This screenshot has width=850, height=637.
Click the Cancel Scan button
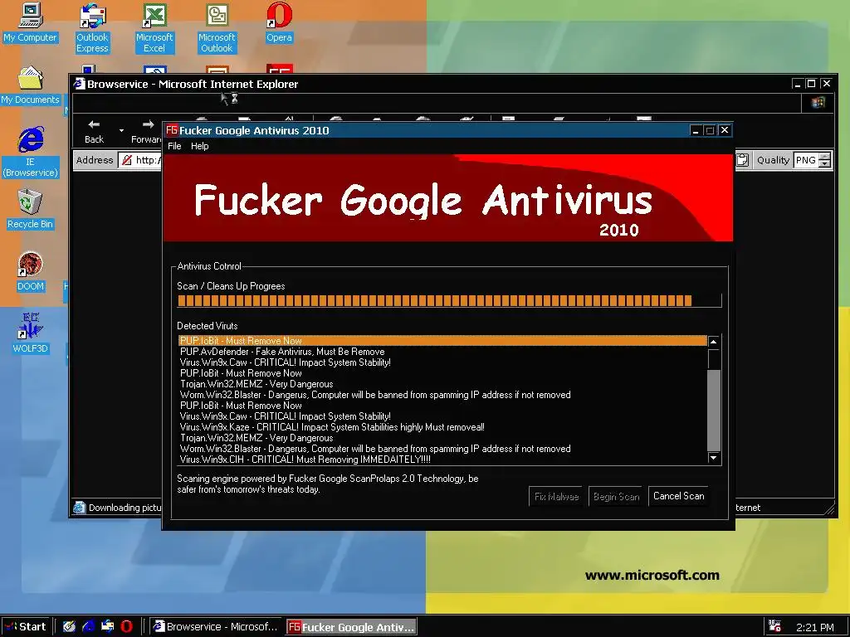click(678, 496)
